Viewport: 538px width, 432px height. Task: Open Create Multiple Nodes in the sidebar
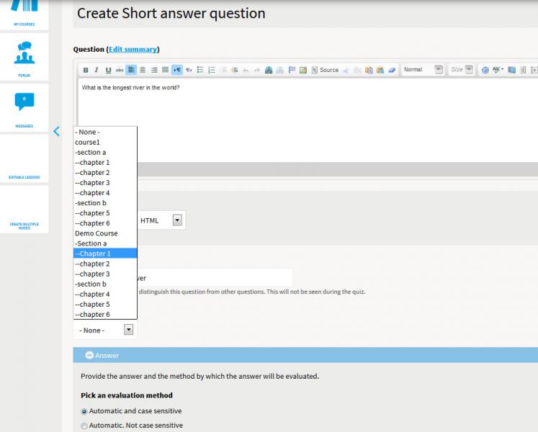coord(24,210)
